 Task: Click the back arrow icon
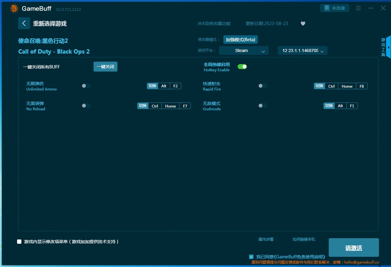click(24, 23)
